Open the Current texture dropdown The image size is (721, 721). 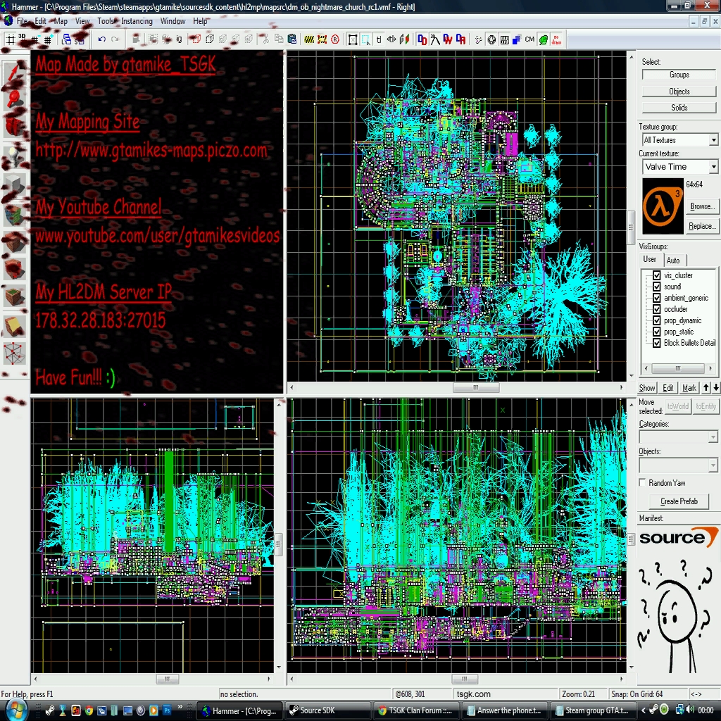[713, 167]
